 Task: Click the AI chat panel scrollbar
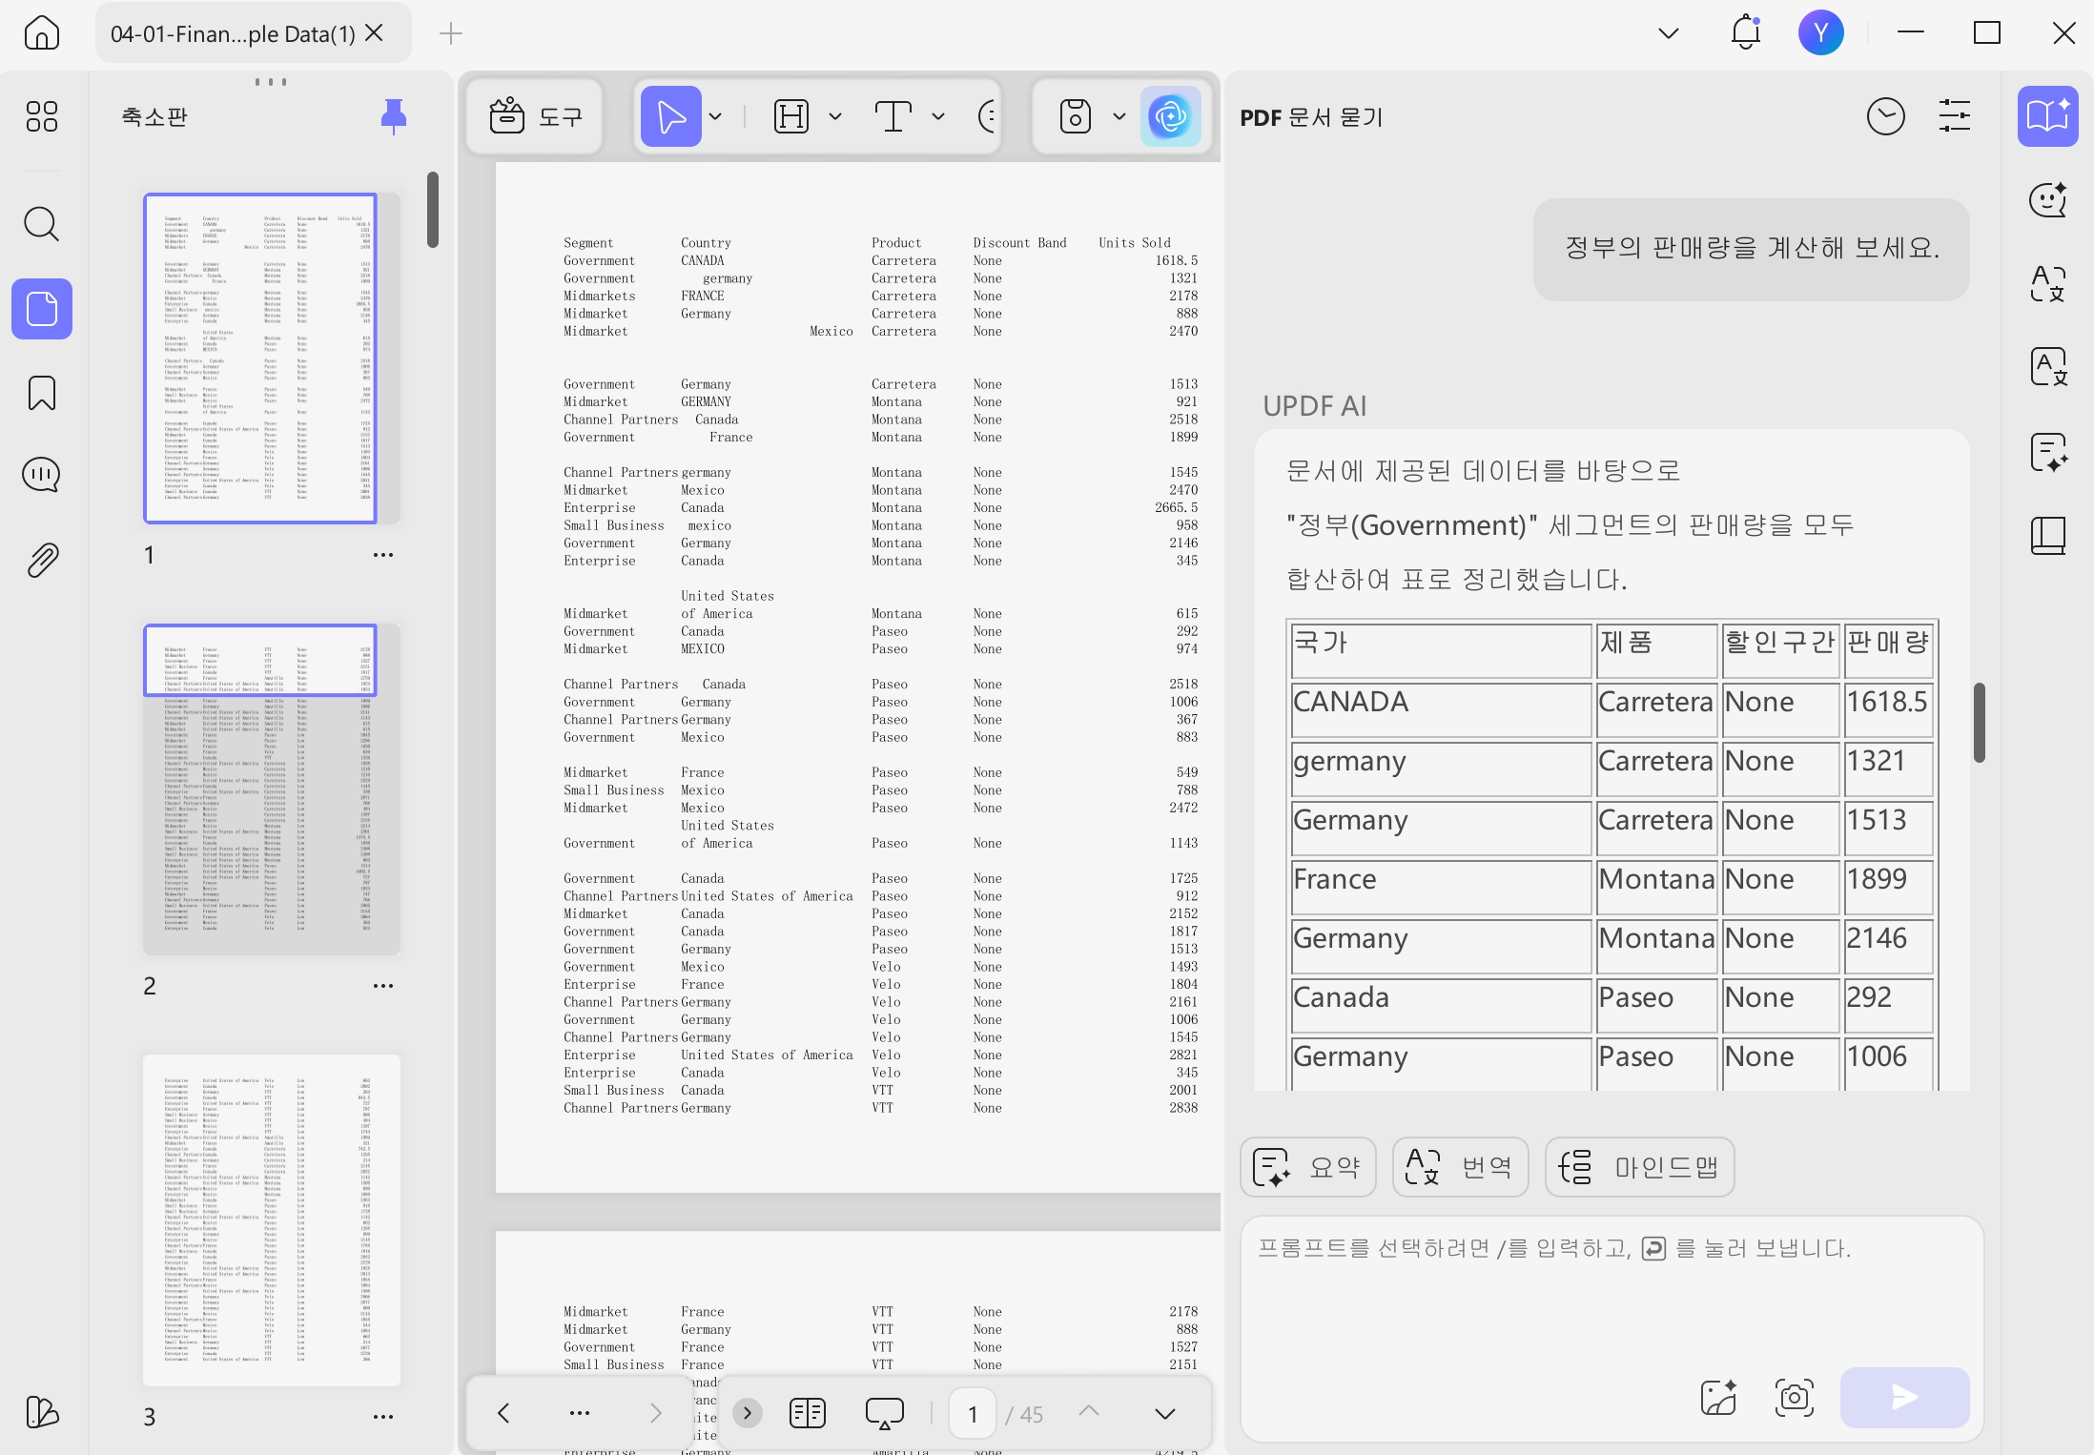[1980, 723]
